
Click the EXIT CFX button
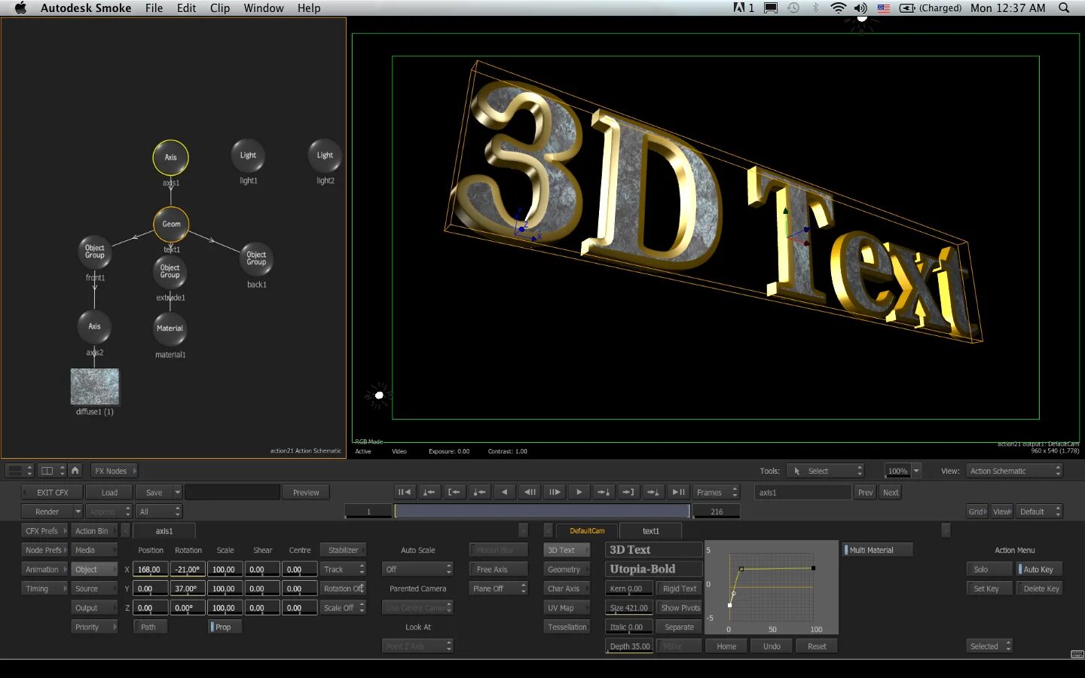[52, 492]
